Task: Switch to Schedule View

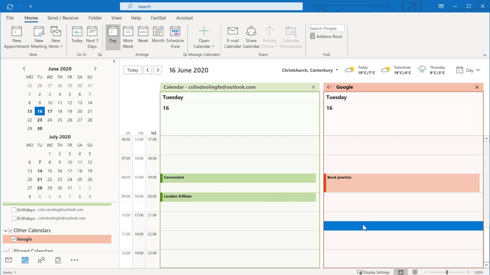Action: tap(175, 37)
